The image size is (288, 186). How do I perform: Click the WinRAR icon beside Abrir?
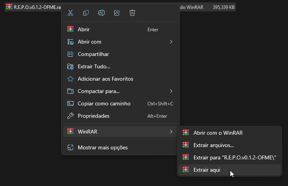coord(70,29)
